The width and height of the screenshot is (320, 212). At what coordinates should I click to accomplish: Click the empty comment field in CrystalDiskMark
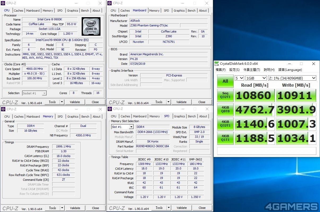coord(267,151)
